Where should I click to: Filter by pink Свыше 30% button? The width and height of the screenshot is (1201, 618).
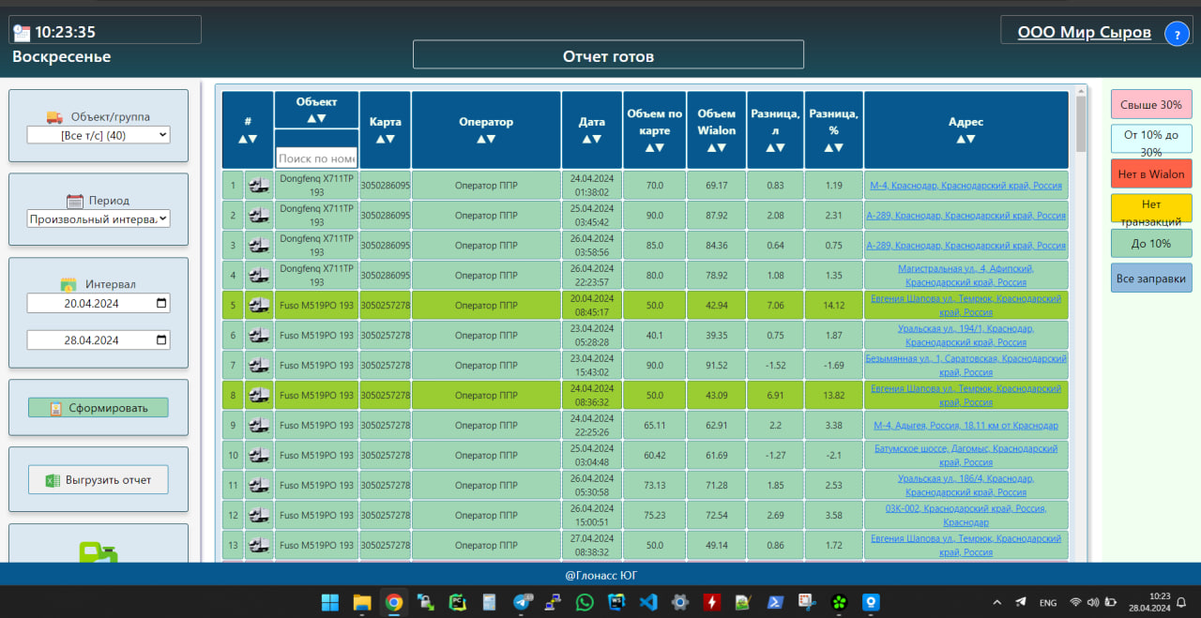coord(1151,105)
